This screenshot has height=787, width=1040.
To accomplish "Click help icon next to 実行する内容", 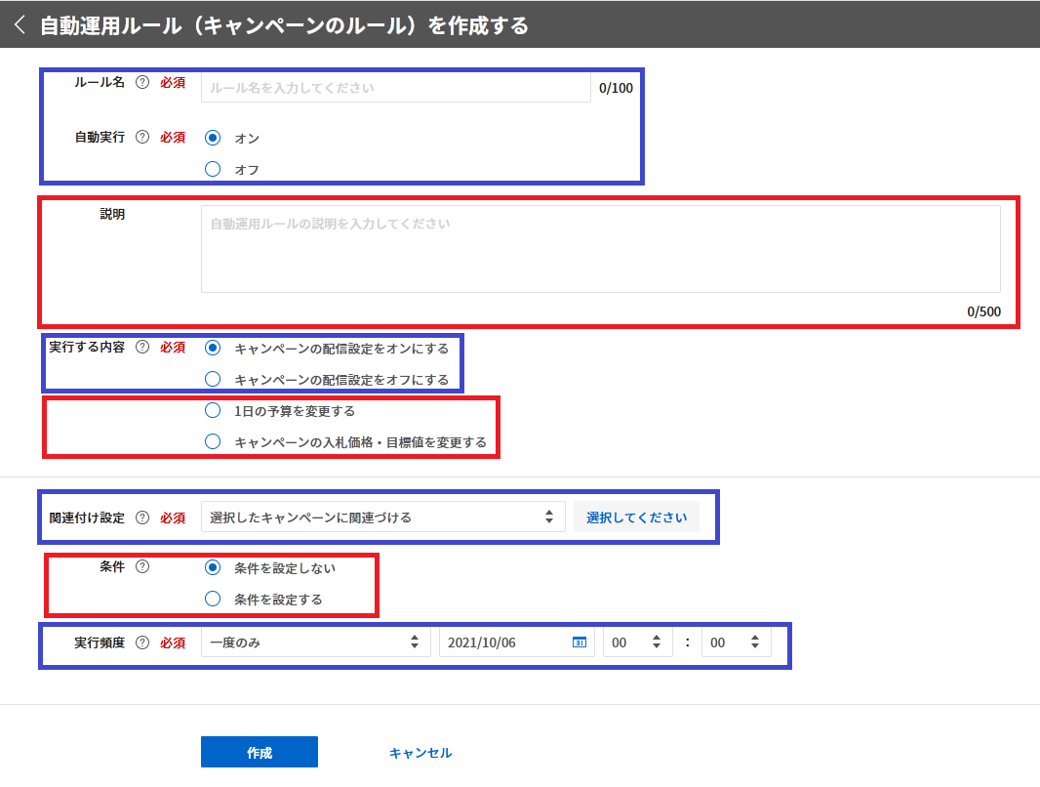I will (x=142, y=348).
